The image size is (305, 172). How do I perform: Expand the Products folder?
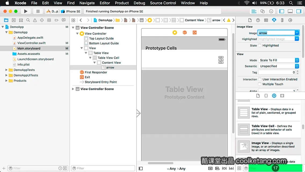(6, 81)
